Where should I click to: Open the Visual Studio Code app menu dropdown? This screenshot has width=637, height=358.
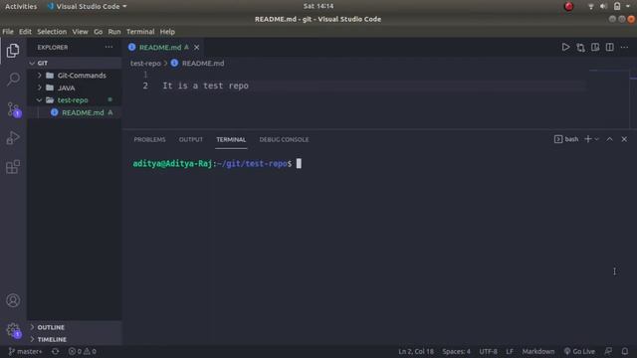click(x=87, y=7)
